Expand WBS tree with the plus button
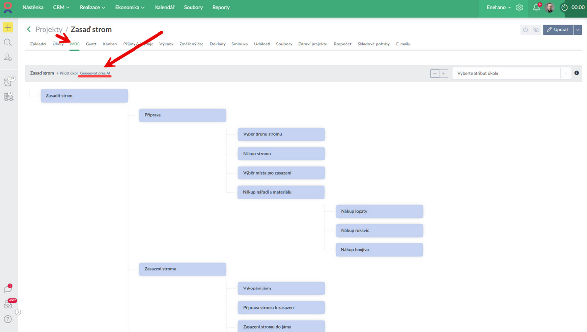This screenshot has height=332, width=587. [x=444, y=73]
